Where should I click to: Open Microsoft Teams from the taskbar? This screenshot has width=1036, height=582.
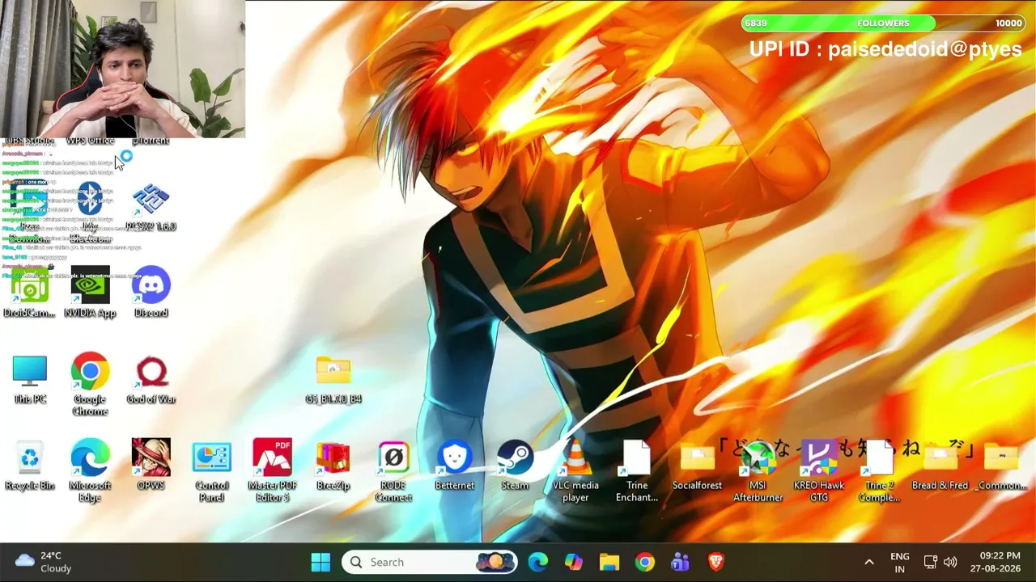681,562
